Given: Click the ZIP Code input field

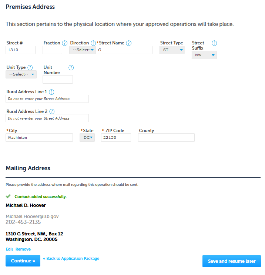Looking at the screenshot, I should pos(116,138).
